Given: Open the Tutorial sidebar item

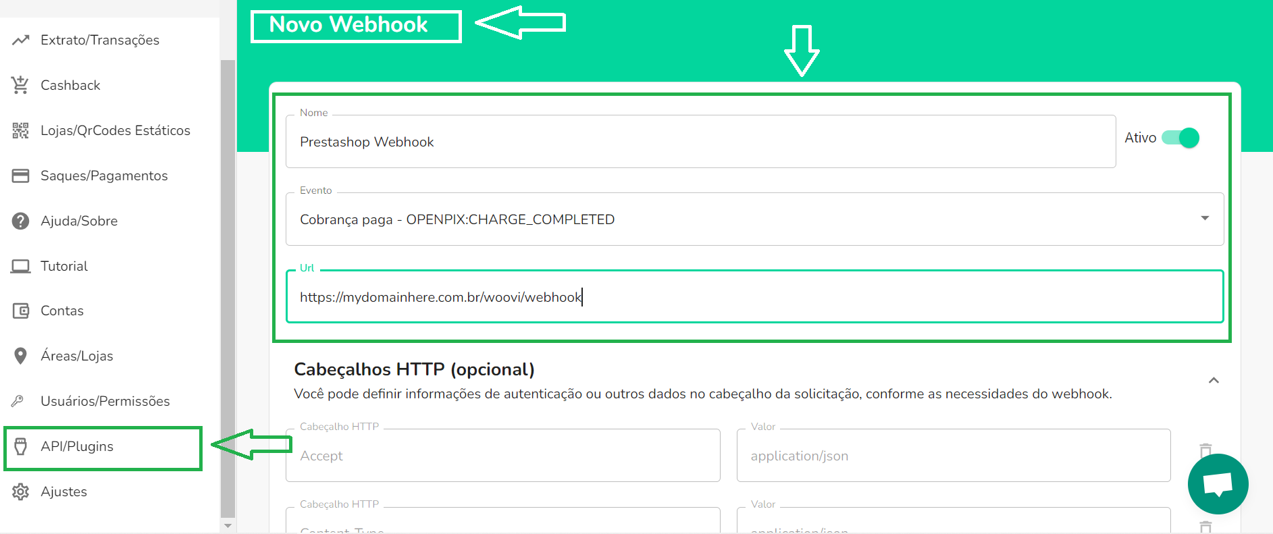Looking at the screenshot, I should pyautogui.click(x=63, y=266).
